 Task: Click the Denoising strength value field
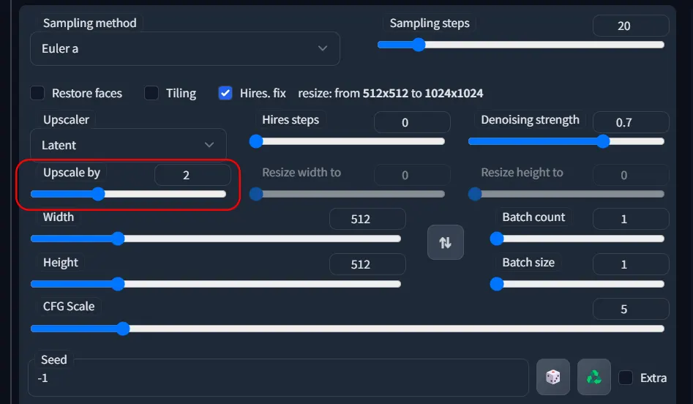tap(631, 122)
